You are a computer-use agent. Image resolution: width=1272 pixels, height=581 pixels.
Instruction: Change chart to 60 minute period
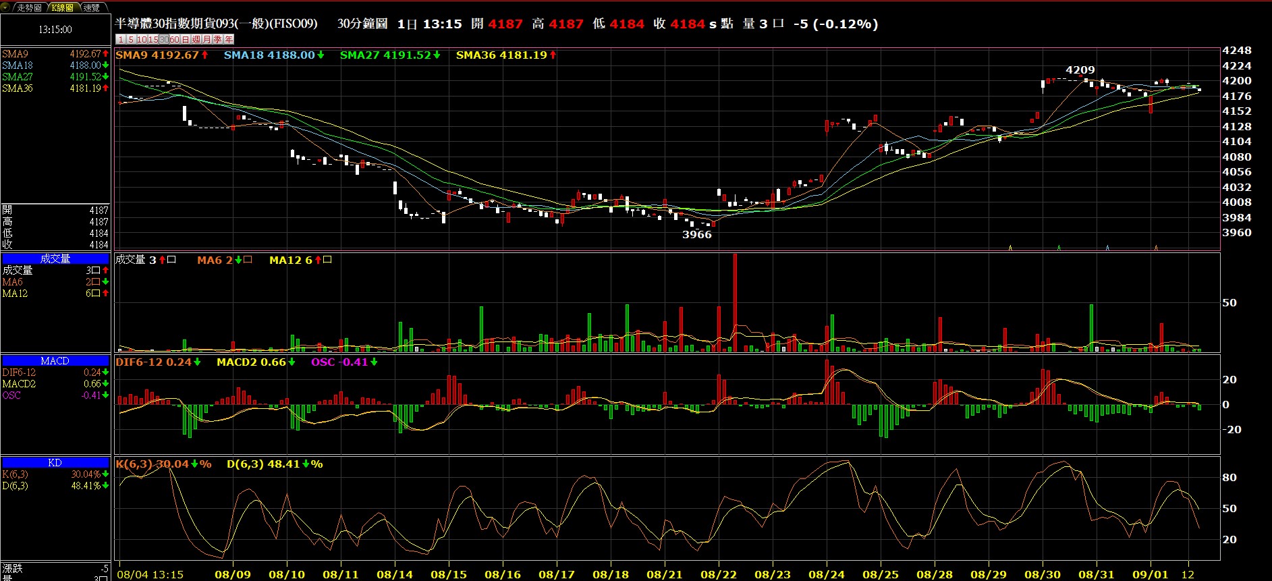[x=174, y=40]
